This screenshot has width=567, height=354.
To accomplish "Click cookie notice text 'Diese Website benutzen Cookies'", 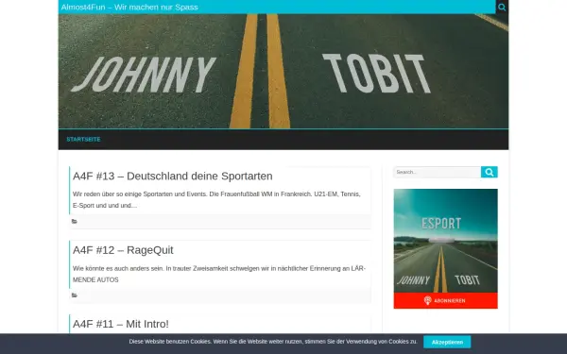I will tap(170, 342).
